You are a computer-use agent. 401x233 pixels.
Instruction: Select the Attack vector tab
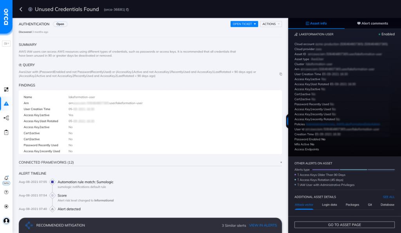tap(304, 205)
